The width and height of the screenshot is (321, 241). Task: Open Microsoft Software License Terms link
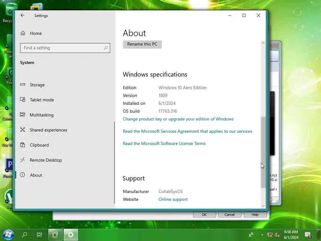pyautogui.click(x=164, y=144)
